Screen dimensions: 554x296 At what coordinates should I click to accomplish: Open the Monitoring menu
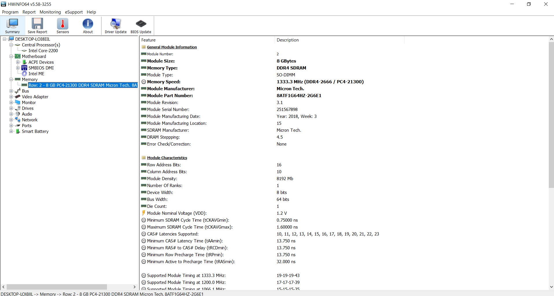pyautogui.click(x=50, y=12)
